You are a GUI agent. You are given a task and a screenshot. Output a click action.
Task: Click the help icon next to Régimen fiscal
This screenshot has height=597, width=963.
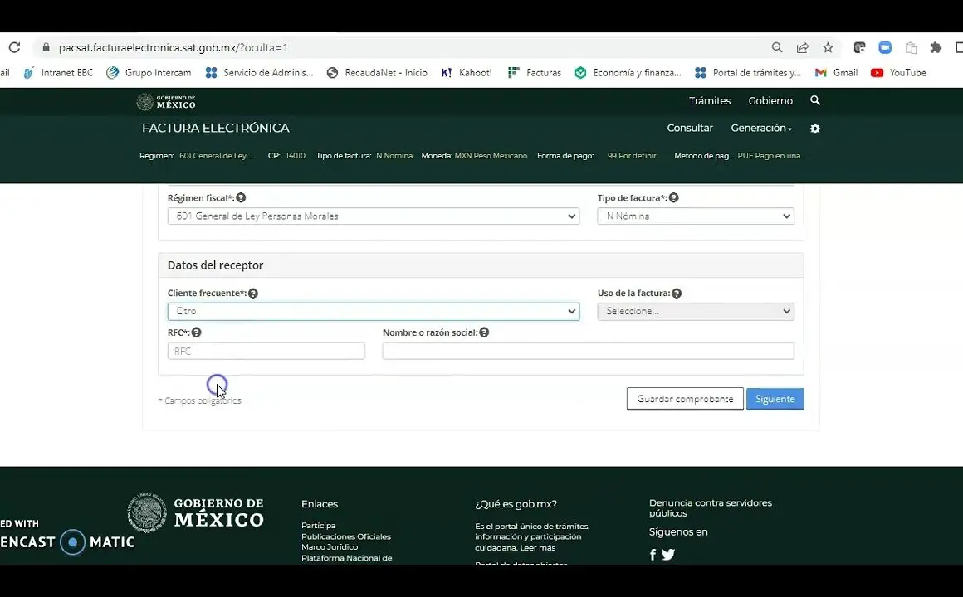(x=241, y=197)
